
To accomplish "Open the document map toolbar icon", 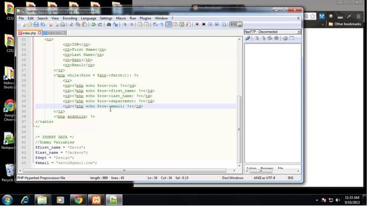I will click(x=181, y=25).
